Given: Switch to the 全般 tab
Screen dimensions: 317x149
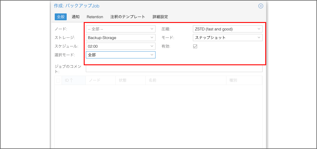Looking at the screenshot, I should coord(61,17).
